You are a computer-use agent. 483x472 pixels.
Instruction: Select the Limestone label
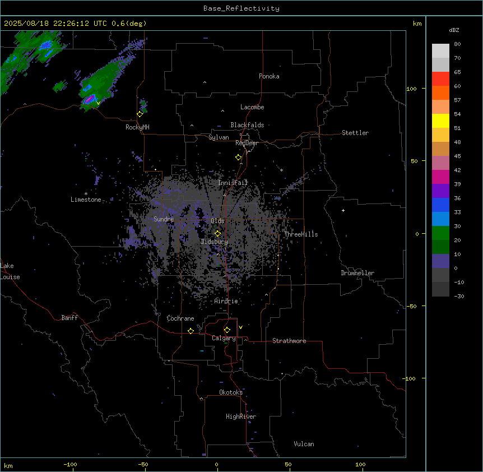[x=86, y=200]
